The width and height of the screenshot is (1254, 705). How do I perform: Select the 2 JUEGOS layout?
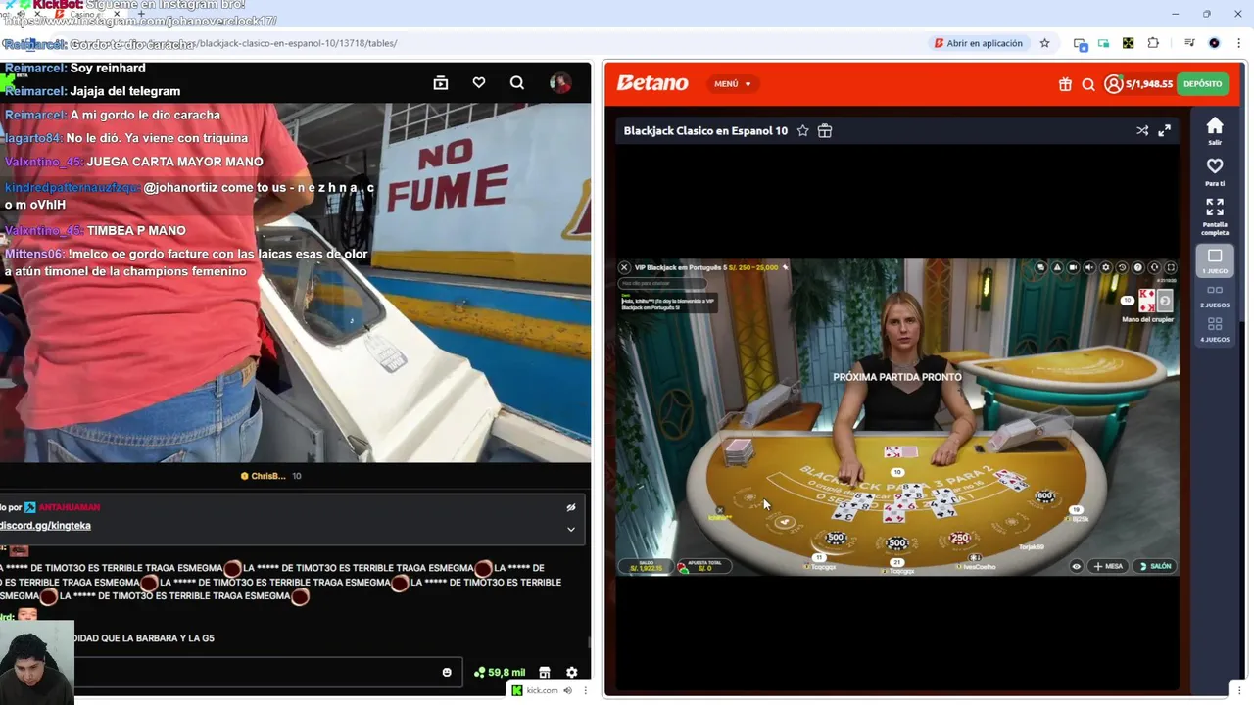coord(1215,296)
